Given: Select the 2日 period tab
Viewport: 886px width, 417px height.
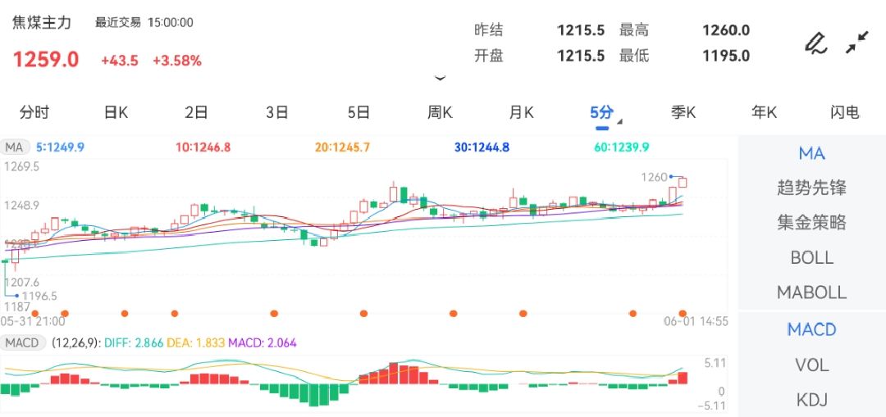Looking at the screenshot, I should 197,112.
